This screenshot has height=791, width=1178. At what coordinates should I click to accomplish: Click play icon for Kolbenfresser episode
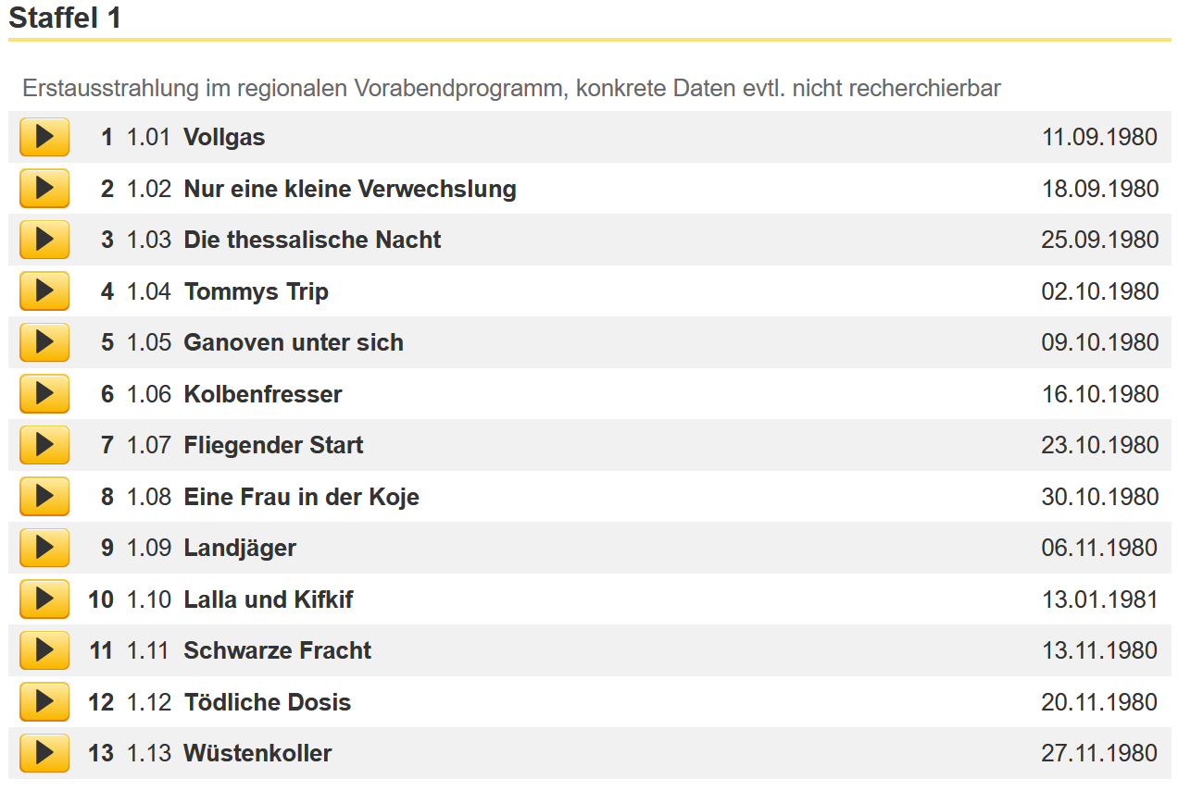click(44, 394)
